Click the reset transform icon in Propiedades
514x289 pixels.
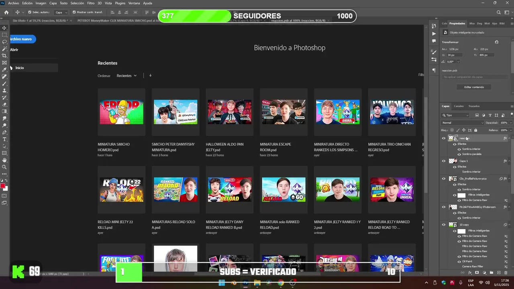(x=496, y=42)
